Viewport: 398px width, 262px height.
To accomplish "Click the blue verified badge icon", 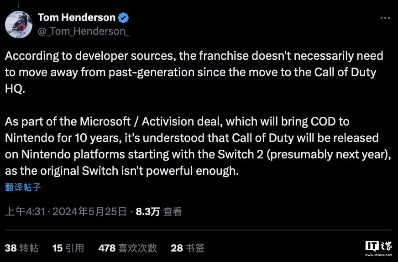I will coord(123,18).
